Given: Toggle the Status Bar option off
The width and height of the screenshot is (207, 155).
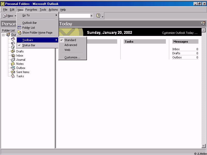Looking at the screenshot, I should (x=38, y=45).
